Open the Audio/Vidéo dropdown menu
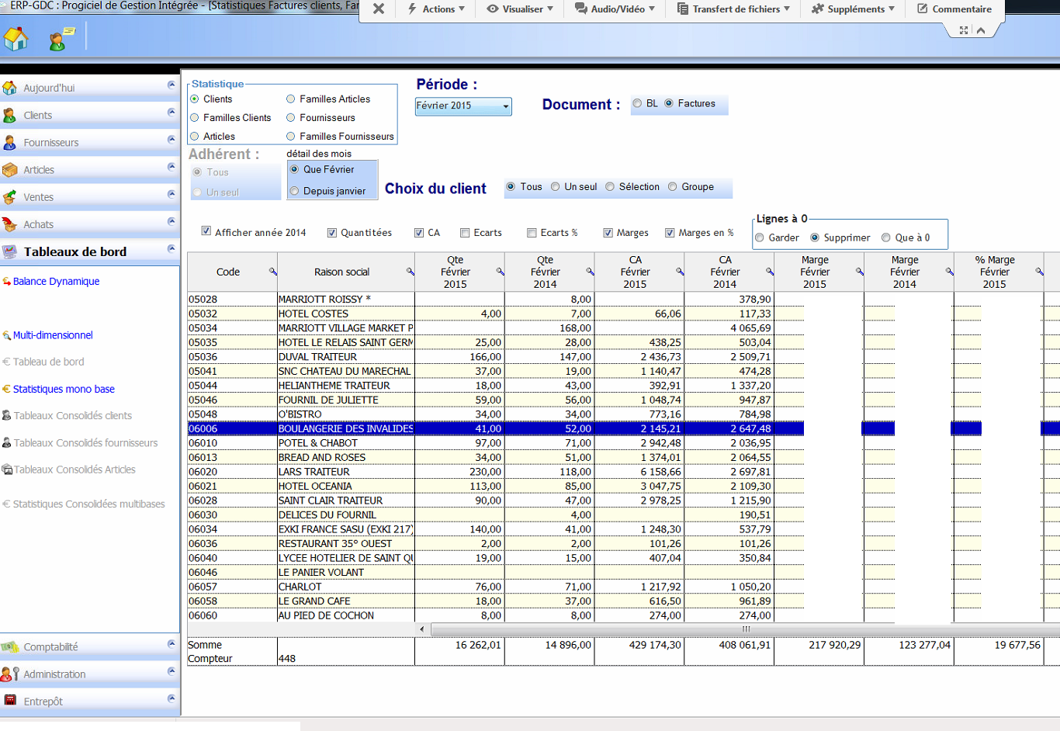Viewport: 1060px width, 731px height. coord(615,9)
